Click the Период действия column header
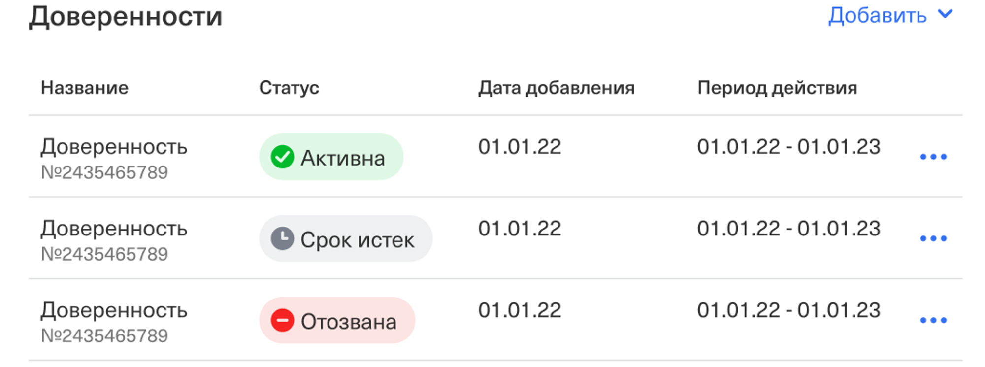Viewport: 985px width, 367px height. (x=777, y=88)
